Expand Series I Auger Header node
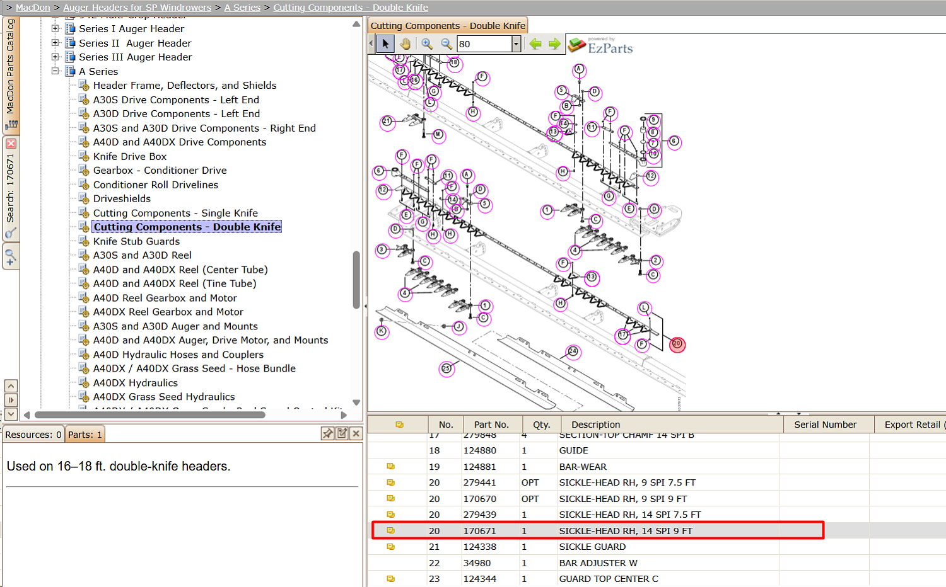 pyautogui.click(x=55, y=28)
